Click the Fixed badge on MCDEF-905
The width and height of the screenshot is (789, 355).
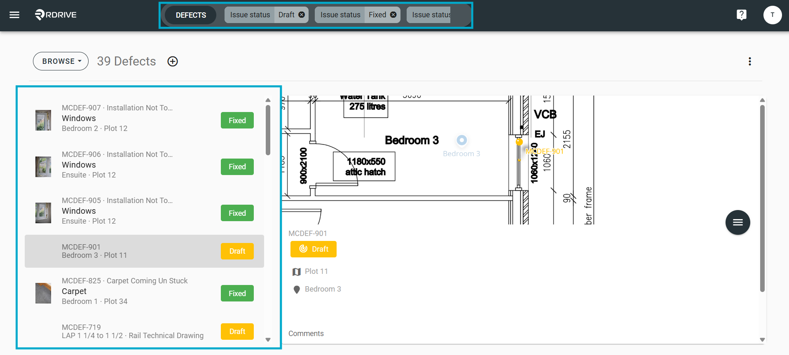(237, 213)
